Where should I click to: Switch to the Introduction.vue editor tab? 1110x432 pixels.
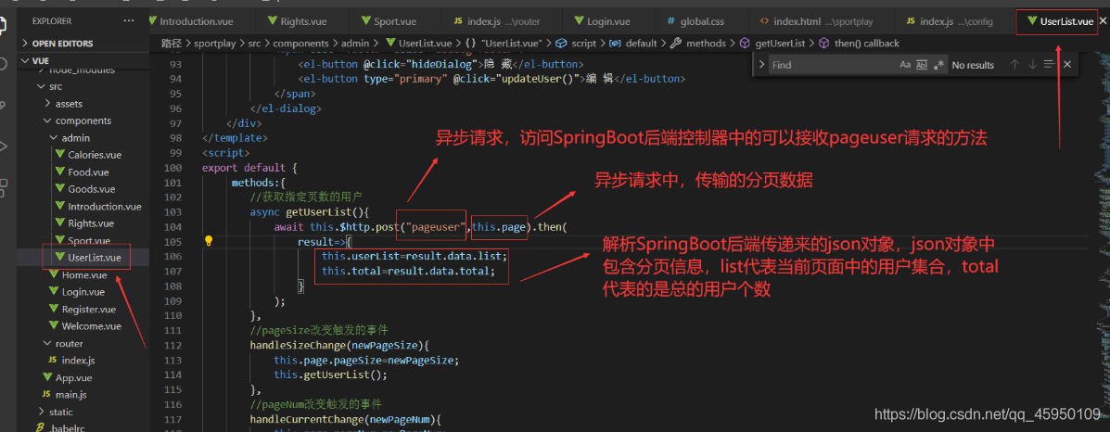point(191,21)
